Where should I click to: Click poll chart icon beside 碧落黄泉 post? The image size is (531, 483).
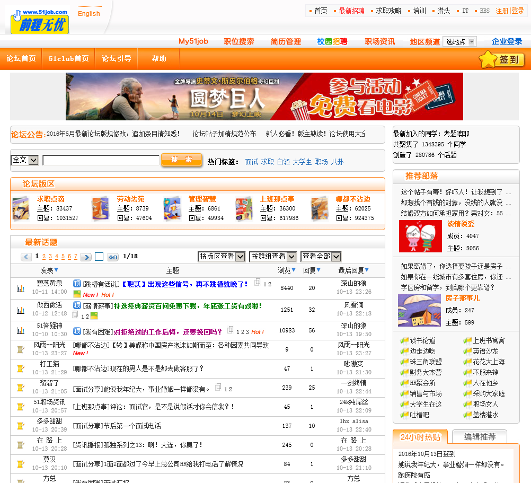pyautogui.click(x=21, y=288)
